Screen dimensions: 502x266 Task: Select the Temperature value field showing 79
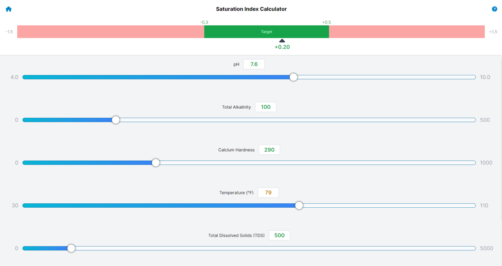tap(268, 192)
